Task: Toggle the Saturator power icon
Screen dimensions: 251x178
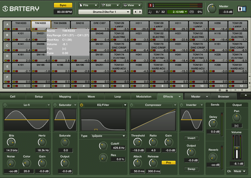Action: (55, 105)
